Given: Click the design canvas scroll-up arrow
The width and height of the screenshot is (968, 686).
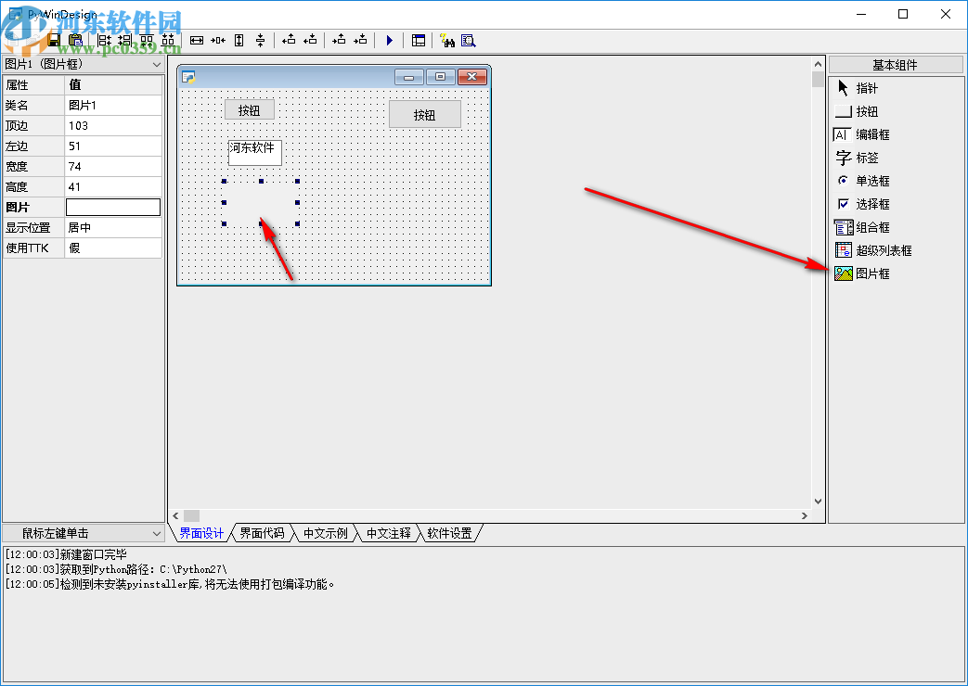Looking at the screenshot, I should [818, 64].
